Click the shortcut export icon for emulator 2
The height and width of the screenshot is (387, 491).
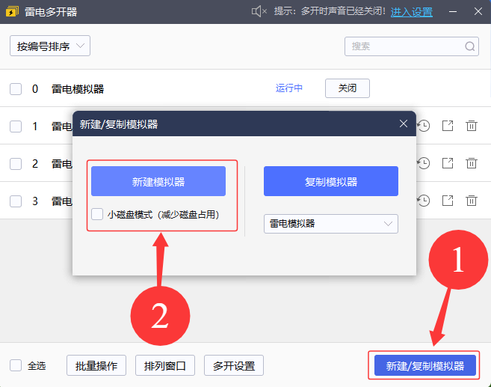pos(448,163)
